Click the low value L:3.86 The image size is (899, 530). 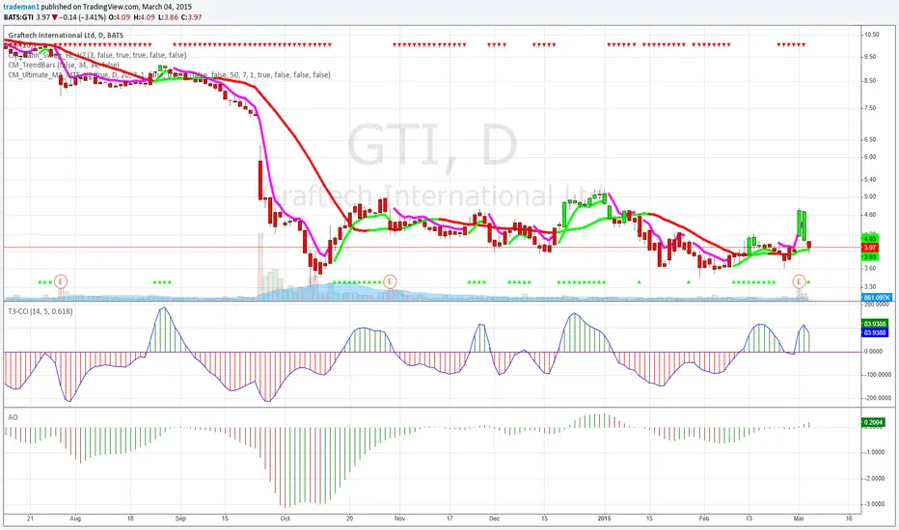tap(168, 17)
